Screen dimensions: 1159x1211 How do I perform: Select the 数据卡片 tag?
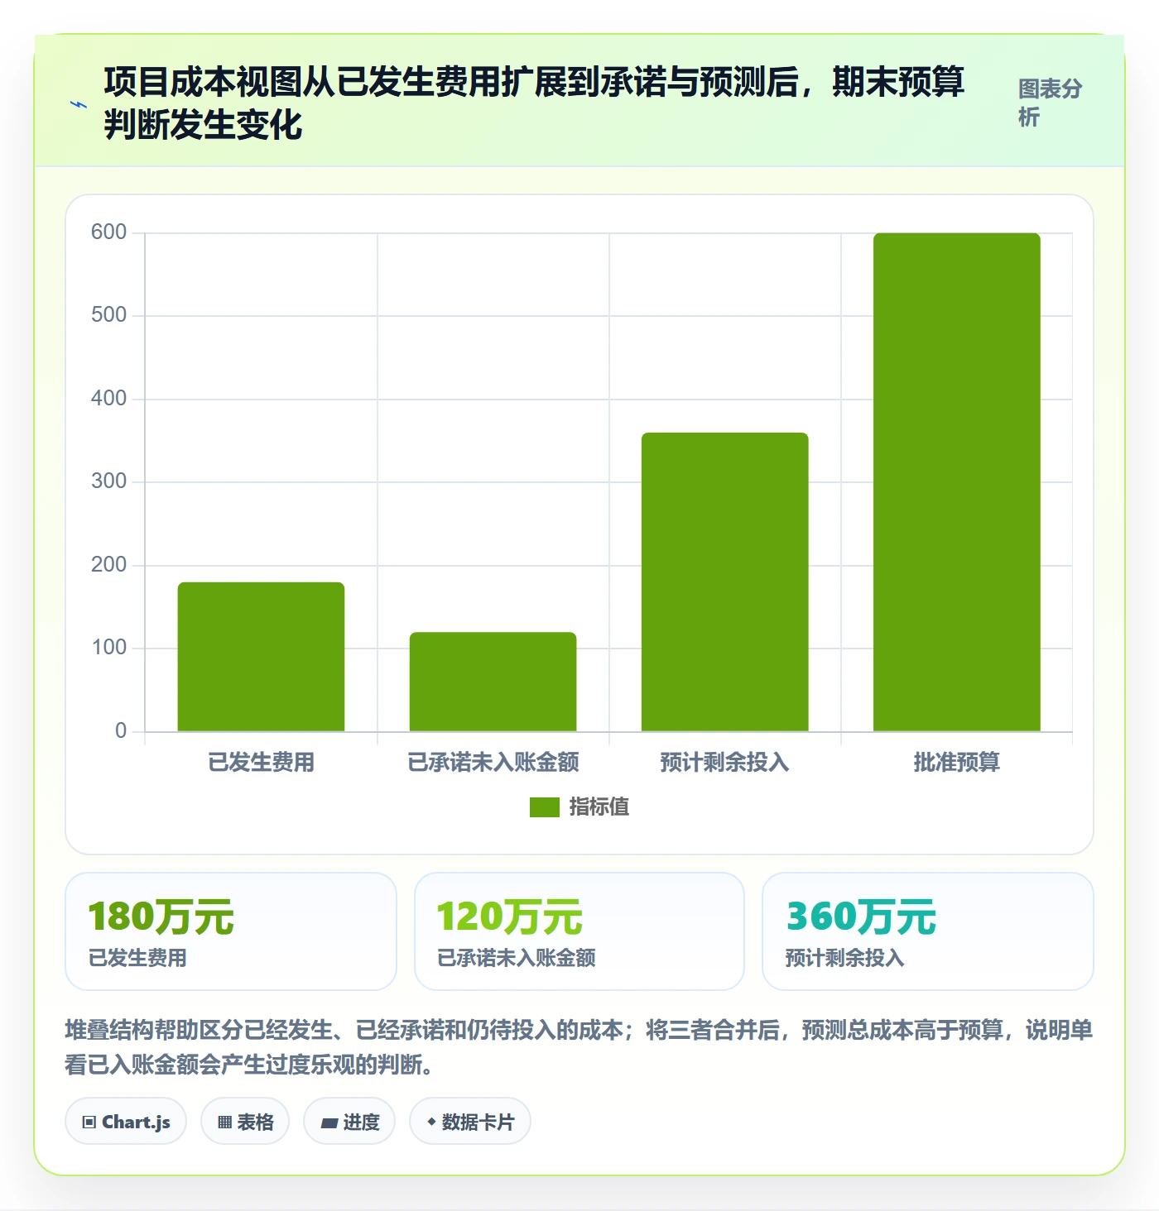point(470,1122)
